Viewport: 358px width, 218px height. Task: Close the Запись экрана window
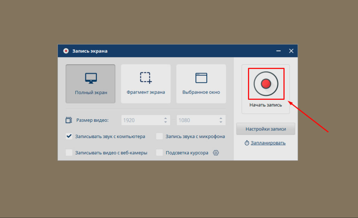click(x=291, y=51)
